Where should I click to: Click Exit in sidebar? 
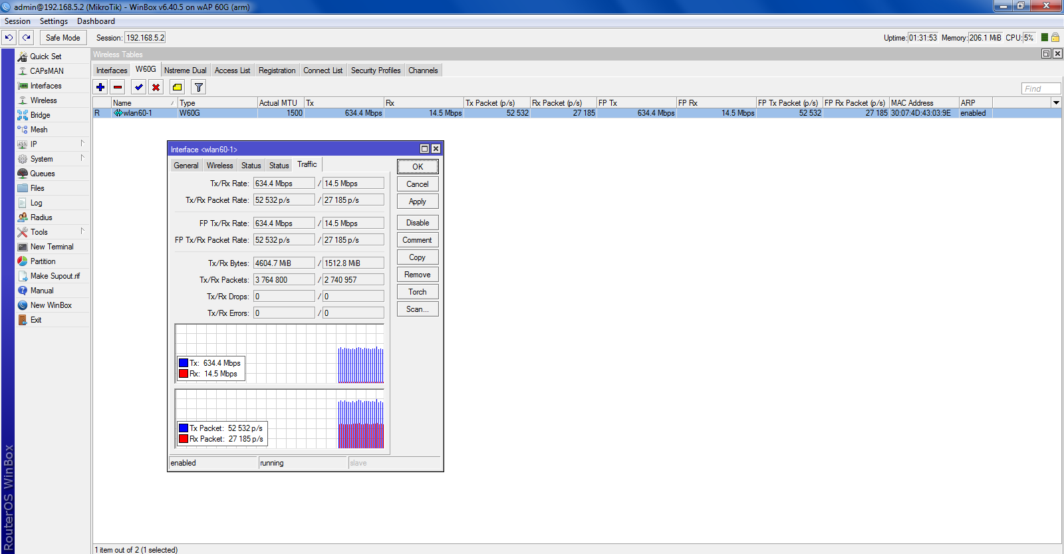[x=36, y=320]
